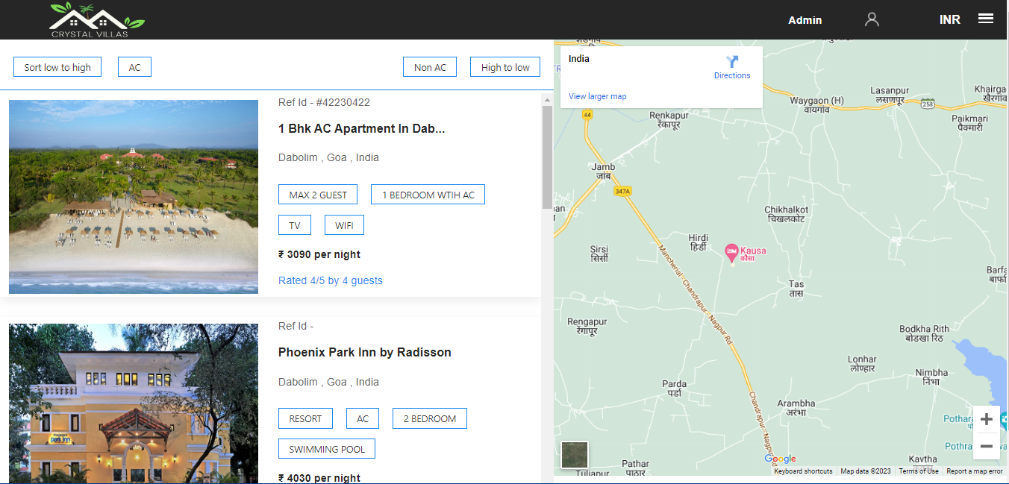Open the View larger map link
This screenshot has height=484, width=1009.
pyautogui.click(x=596, y=96)
